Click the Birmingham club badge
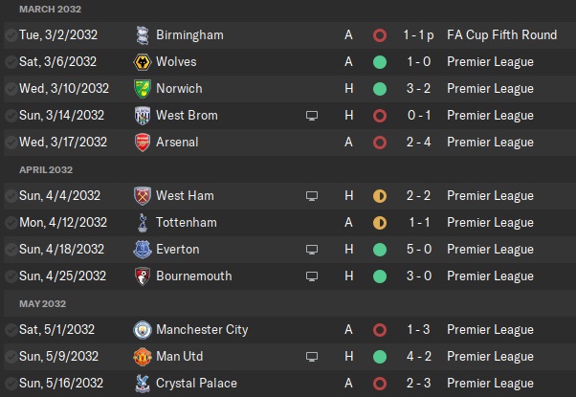Screen dimensions: 576x397 coord(143,35)
